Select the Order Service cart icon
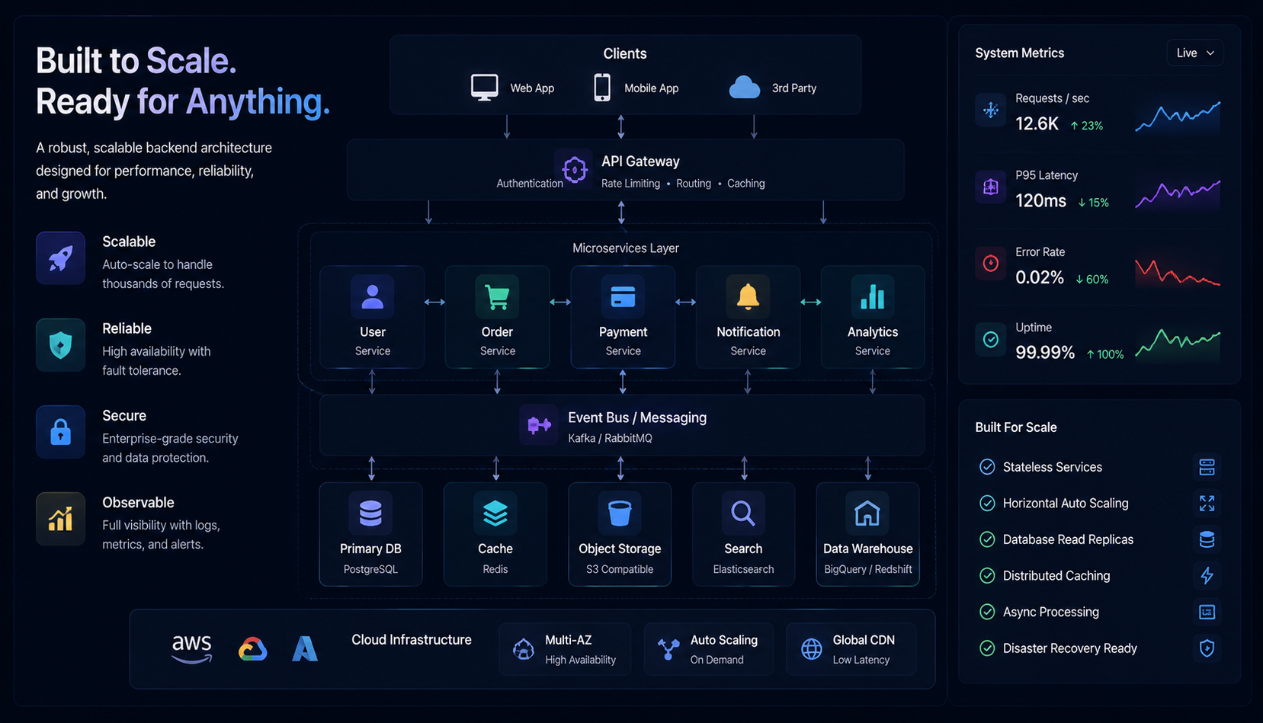 (x=497, y=296)
